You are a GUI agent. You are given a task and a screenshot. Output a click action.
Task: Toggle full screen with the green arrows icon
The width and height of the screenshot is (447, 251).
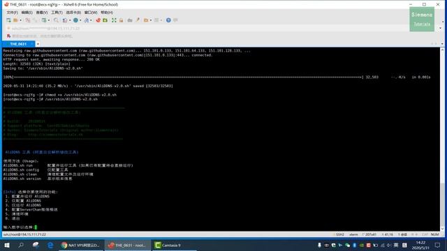[x=114, y=20]
